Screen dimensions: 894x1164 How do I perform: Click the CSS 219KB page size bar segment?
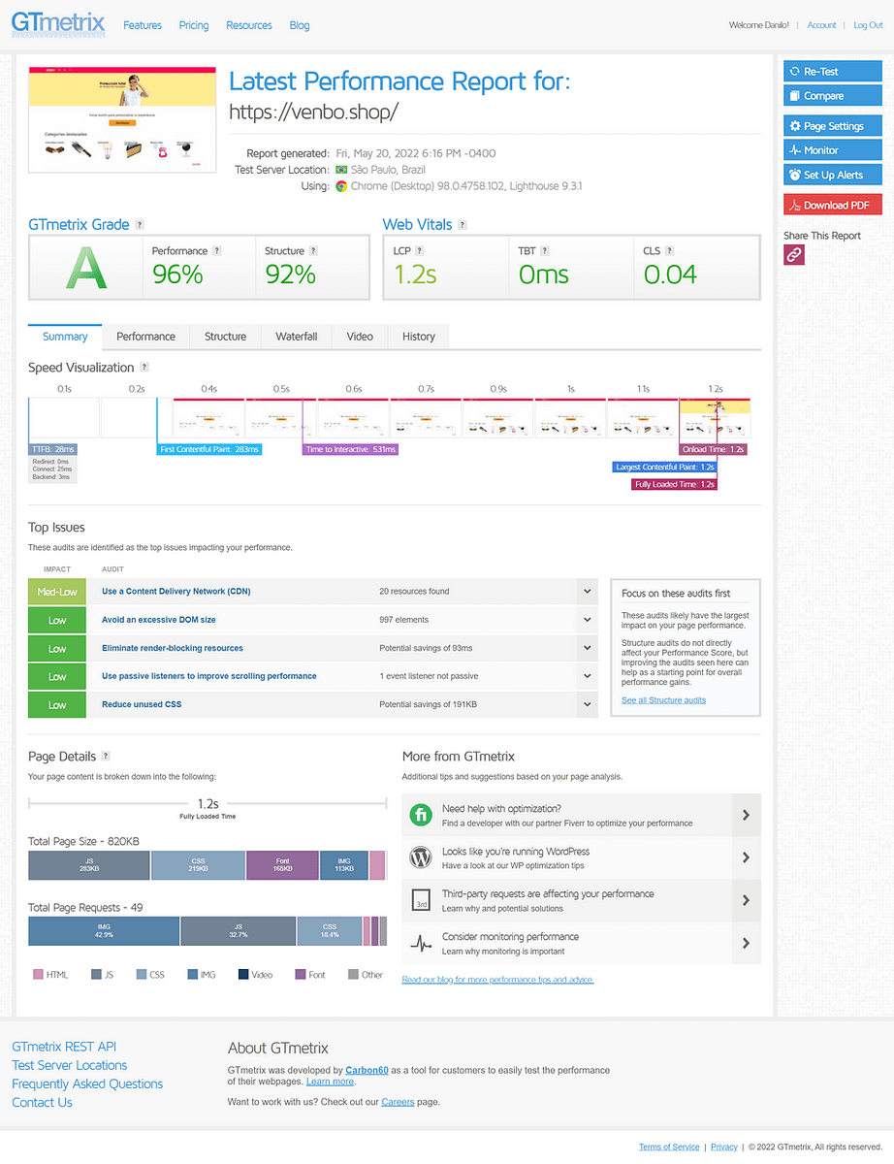199,865
